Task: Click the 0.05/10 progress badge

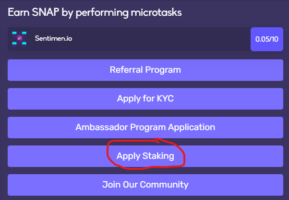Action: tap(265, 39)
